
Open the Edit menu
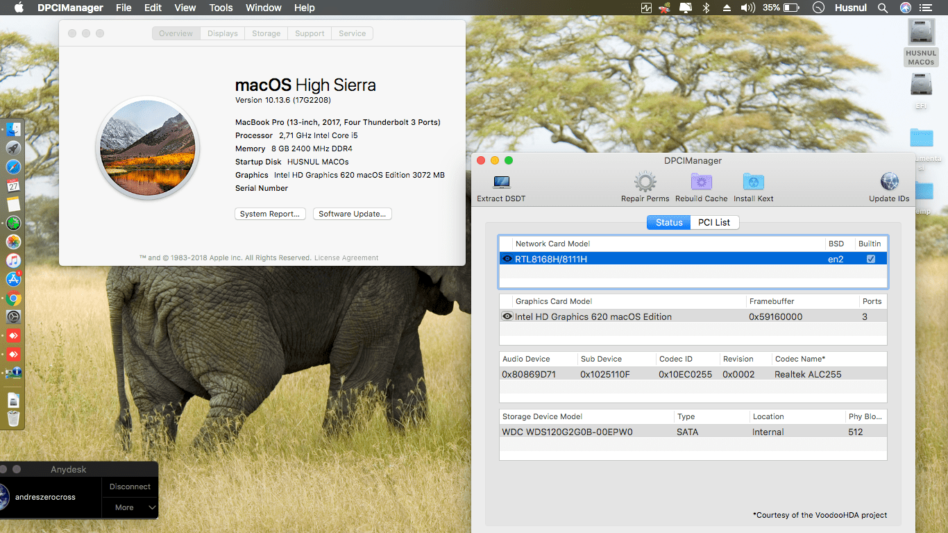pyautogui.click(x=153, y=8)
